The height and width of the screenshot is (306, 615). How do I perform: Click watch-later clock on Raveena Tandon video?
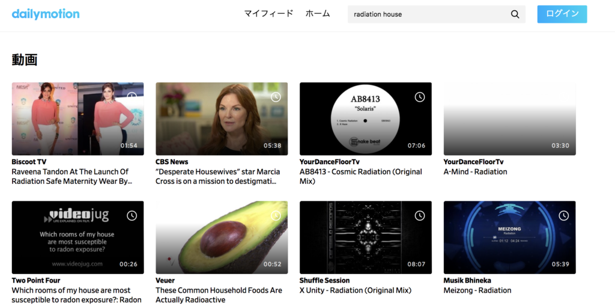point(132,97)
